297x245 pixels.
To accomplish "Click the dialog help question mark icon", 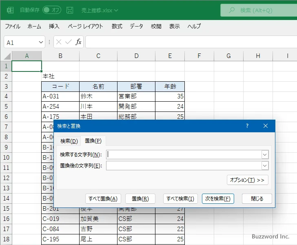I will click(x=247, y=126).
